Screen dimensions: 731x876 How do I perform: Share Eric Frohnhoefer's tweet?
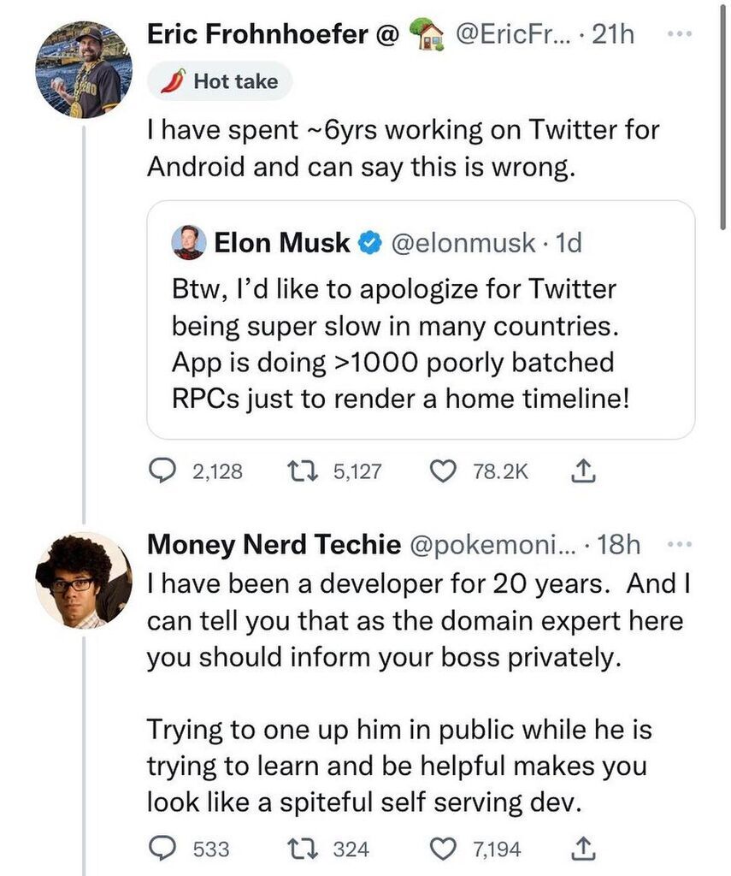[582, 471]
